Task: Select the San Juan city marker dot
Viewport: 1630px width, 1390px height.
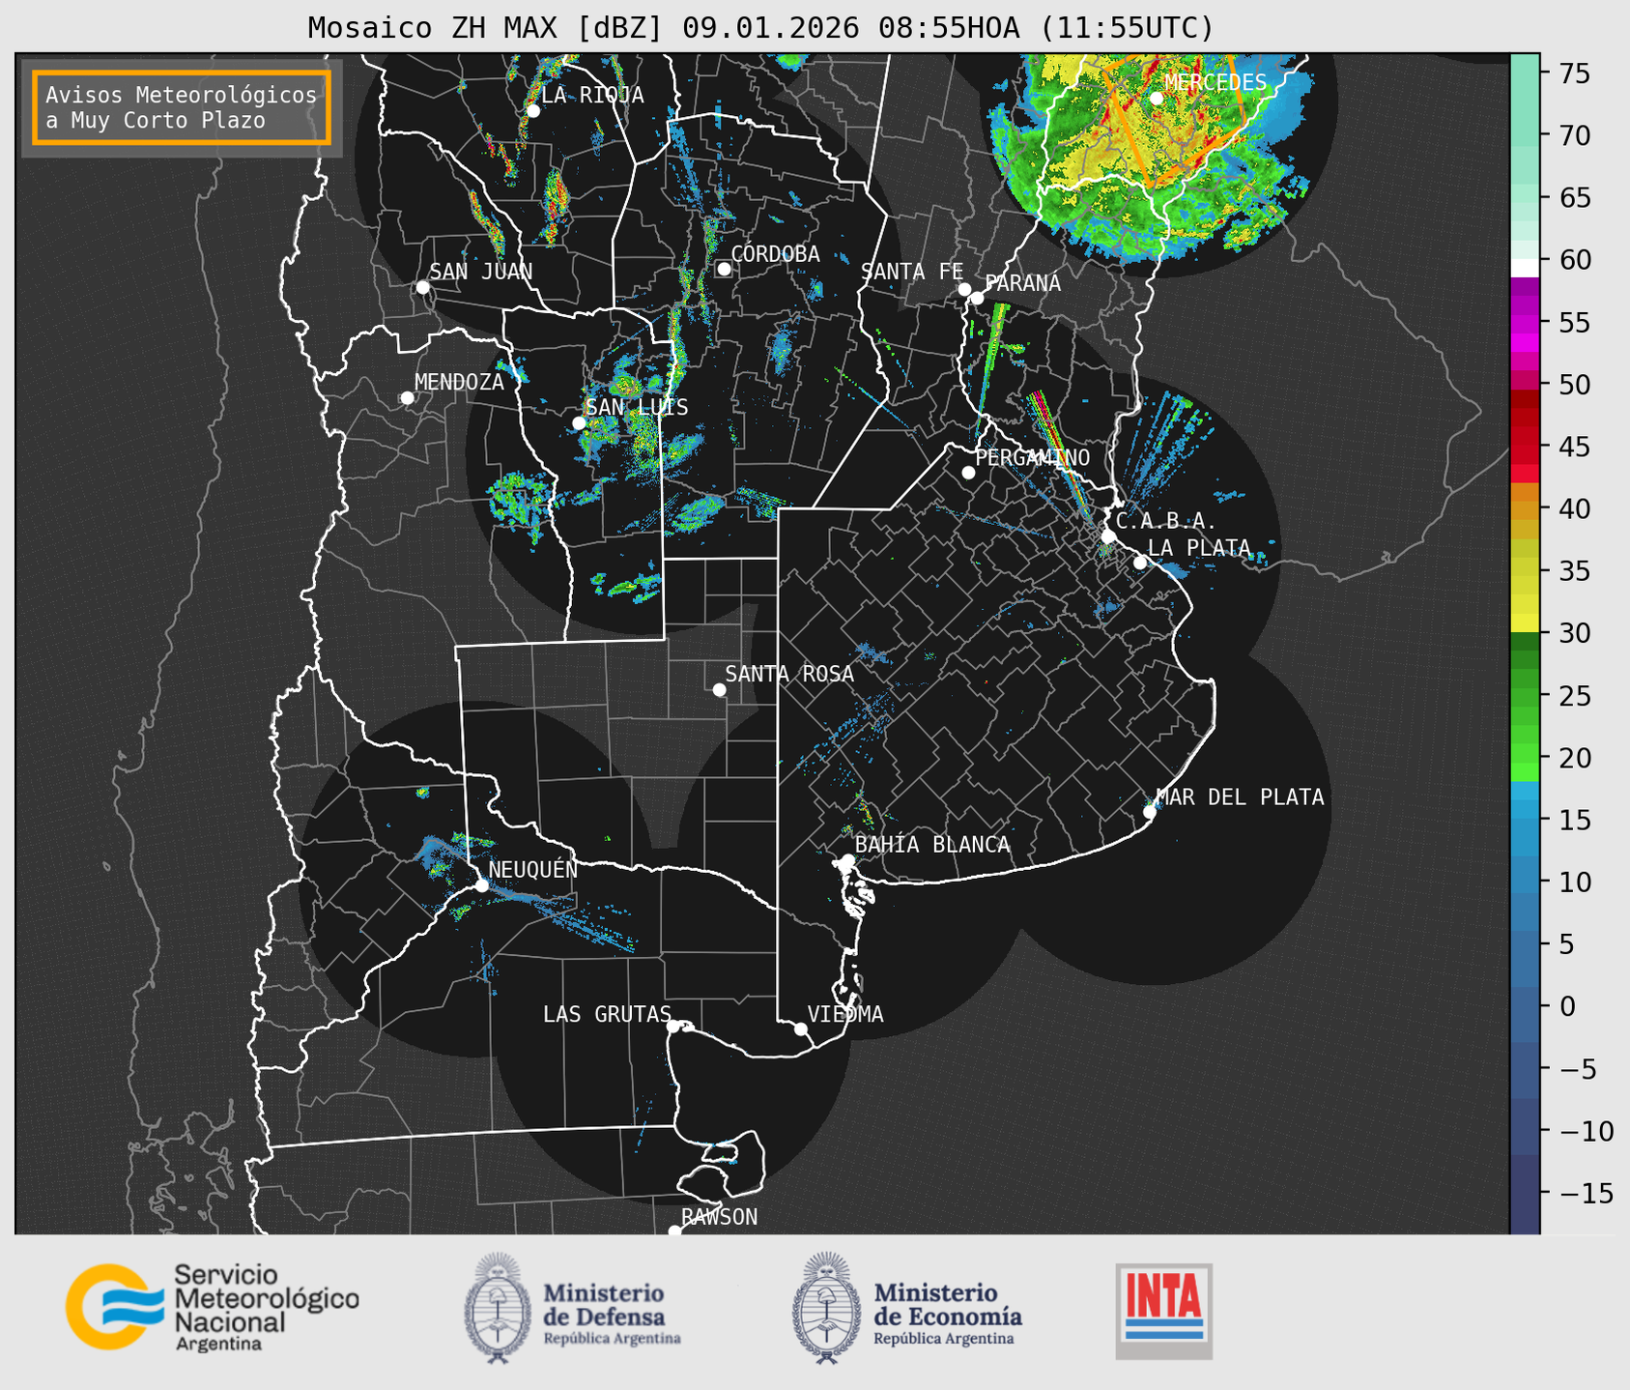Action: [422, 287]
